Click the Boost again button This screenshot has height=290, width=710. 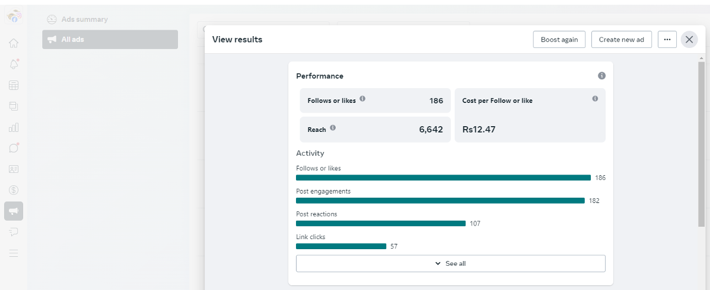(x=559, y=40)
